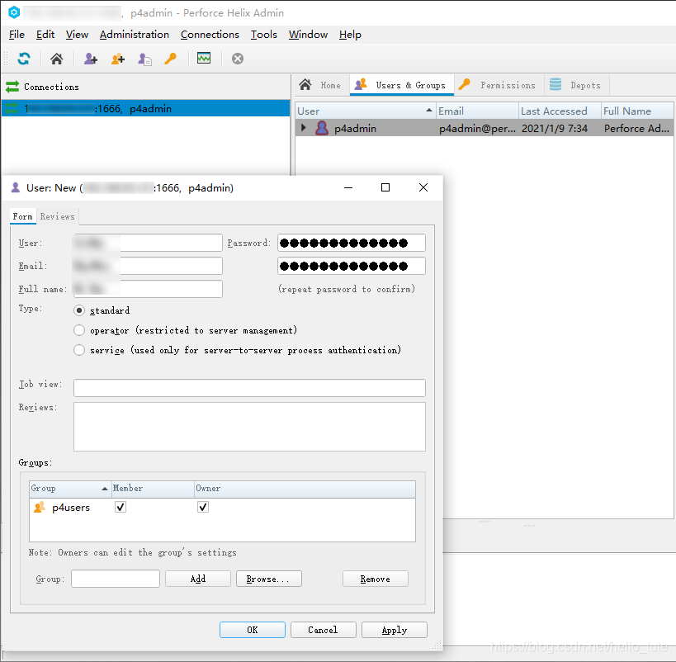Select the Reviews tab in dialog
Viewport: 676px width, 662px height.
pos(57,216)
